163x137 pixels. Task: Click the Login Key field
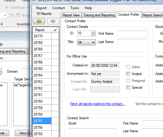105,89
